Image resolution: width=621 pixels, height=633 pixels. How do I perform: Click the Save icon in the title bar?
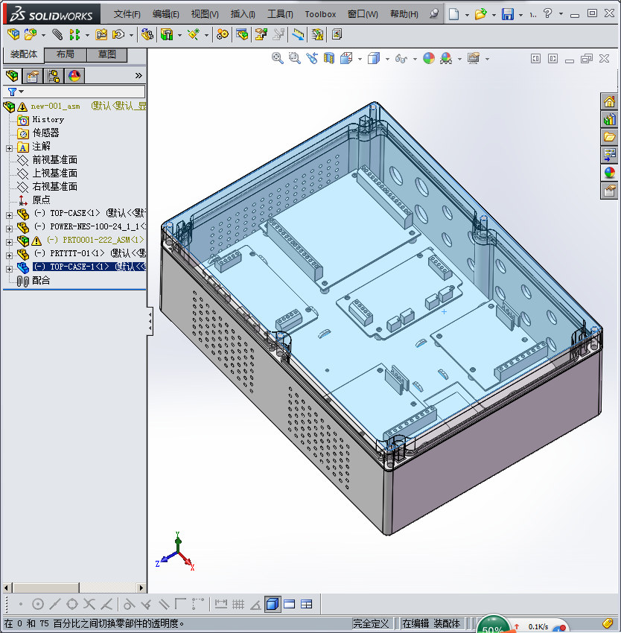tap(508, 14)
